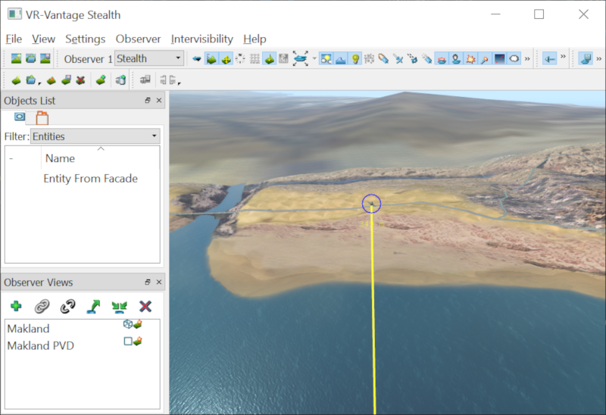This screenshot has height=415, width=606.
Task: Toggle the light bulb lighting icon
Action: [355, 59]
